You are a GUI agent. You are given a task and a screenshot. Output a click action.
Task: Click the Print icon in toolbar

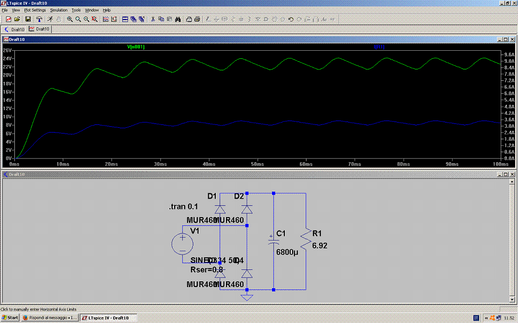click(189, 19)
